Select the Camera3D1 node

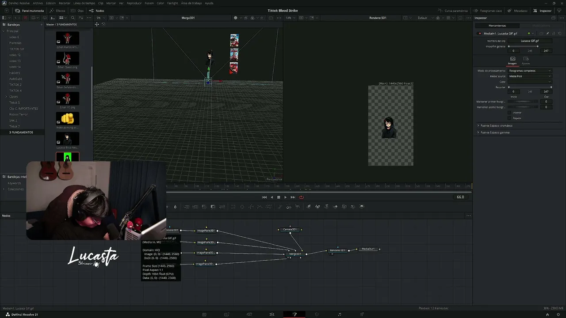(290, 230)
